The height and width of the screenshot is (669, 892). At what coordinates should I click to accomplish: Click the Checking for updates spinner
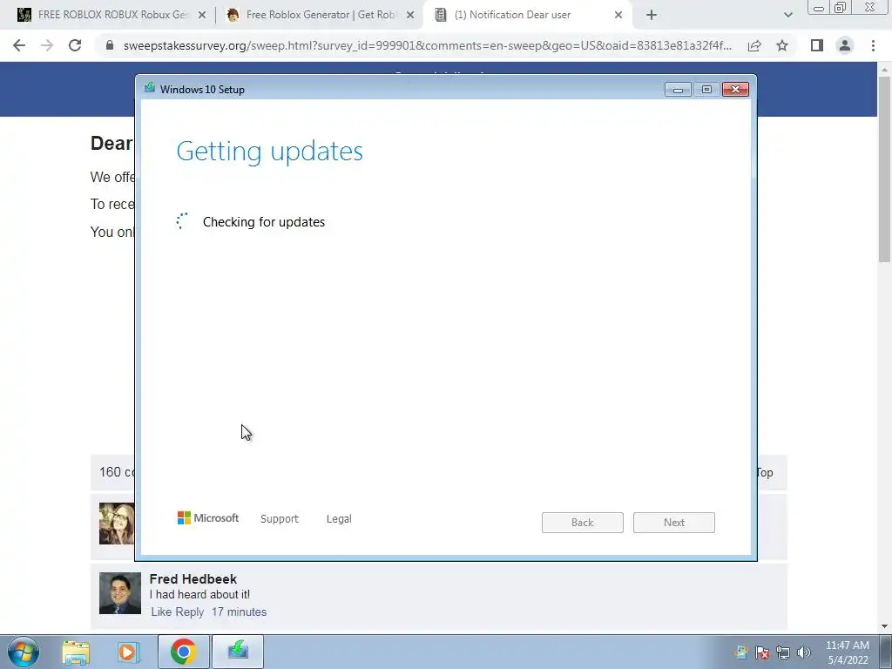[182, 221]
